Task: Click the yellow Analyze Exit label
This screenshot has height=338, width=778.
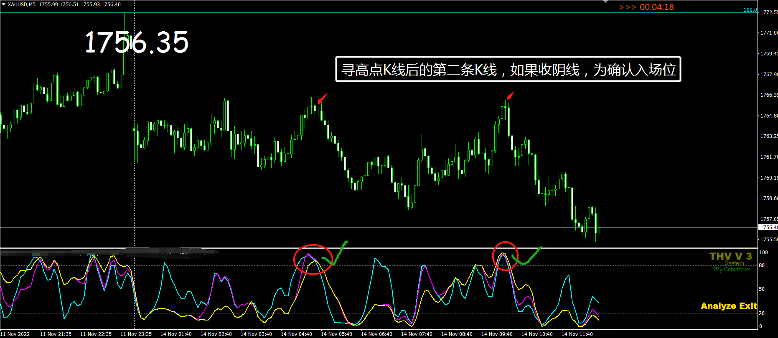Action: click(729, 306)
